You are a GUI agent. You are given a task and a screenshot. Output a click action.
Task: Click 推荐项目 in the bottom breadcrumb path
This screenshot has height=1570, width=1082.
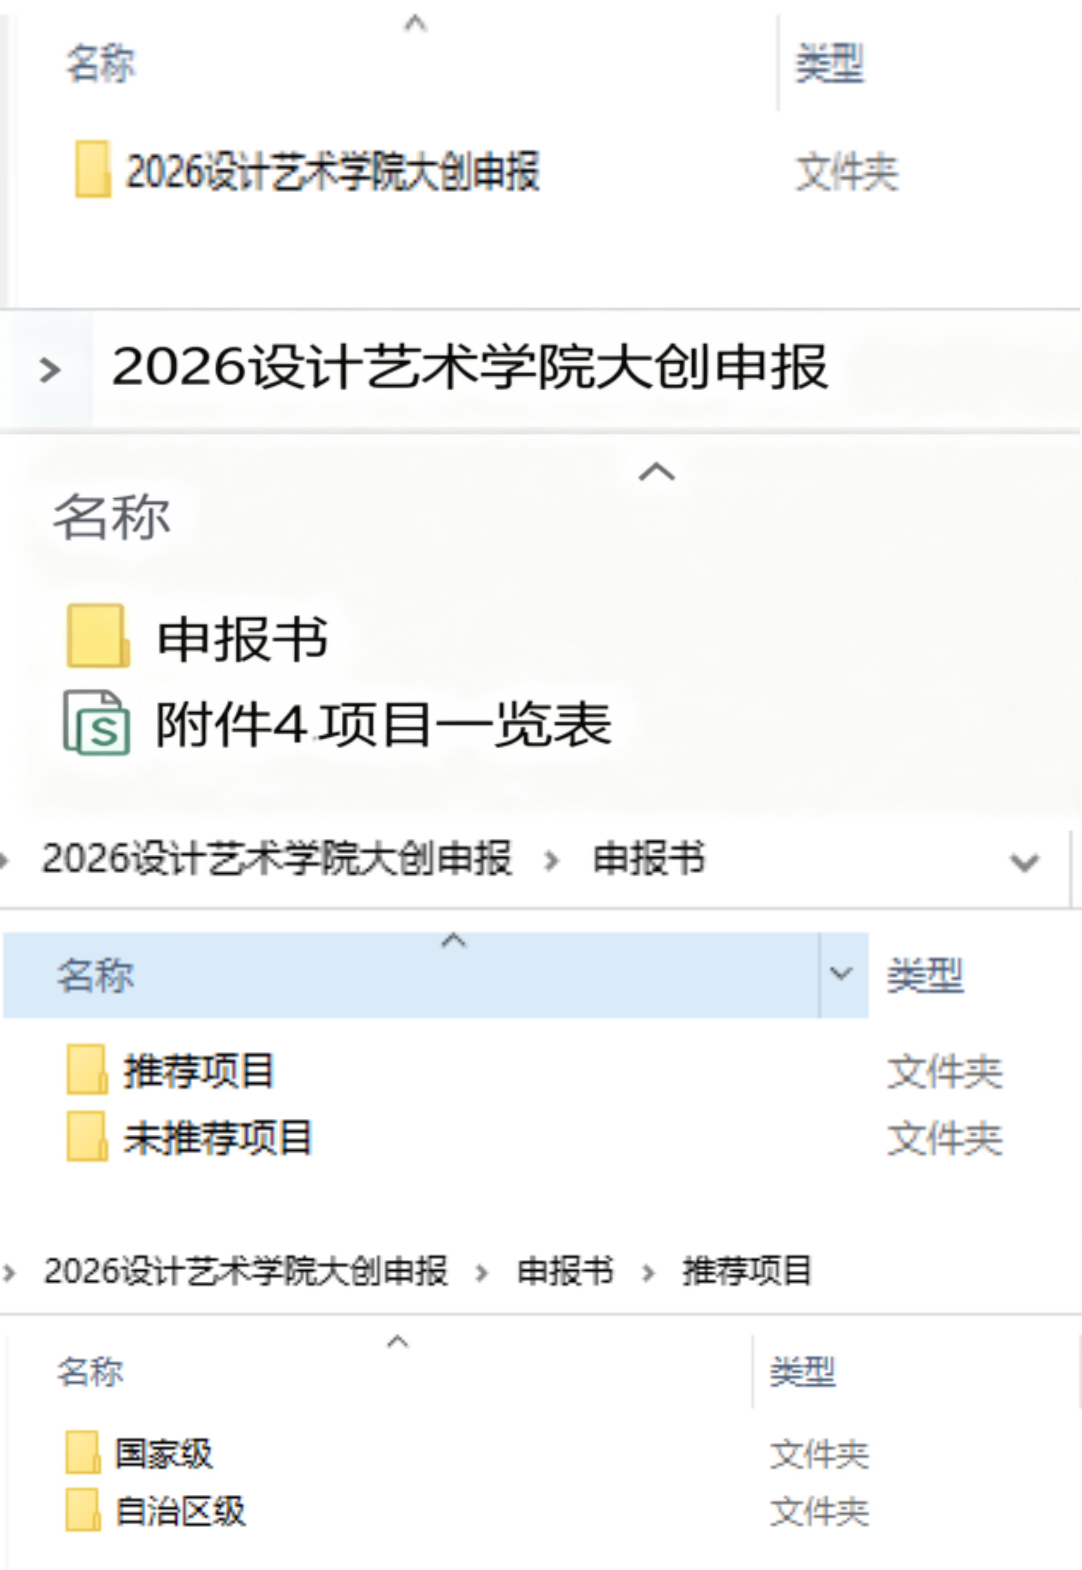click(746, 1271)
